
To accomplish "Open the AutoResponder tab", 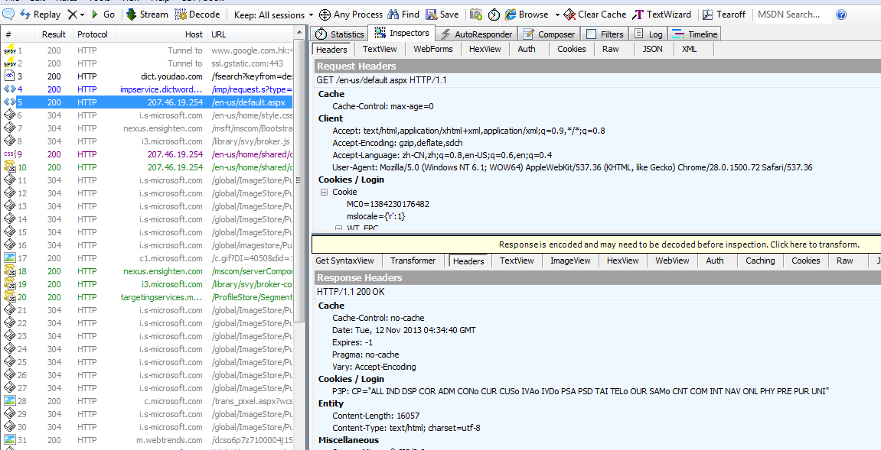I will click(x=476, y=34).
